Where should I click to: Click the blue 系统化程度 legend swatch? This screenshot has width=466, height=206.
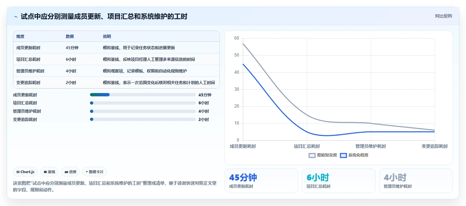click(x=343, y=155)
